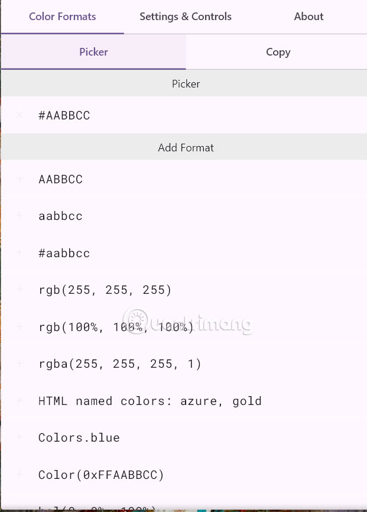Switch to the Settings & Controls tab
The image size is (367, 512).
[185, 17]
